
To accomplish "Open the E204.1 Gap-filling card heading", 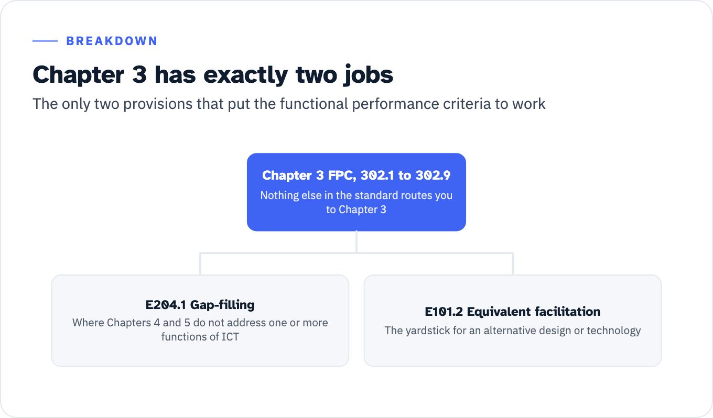I will 200,305.
